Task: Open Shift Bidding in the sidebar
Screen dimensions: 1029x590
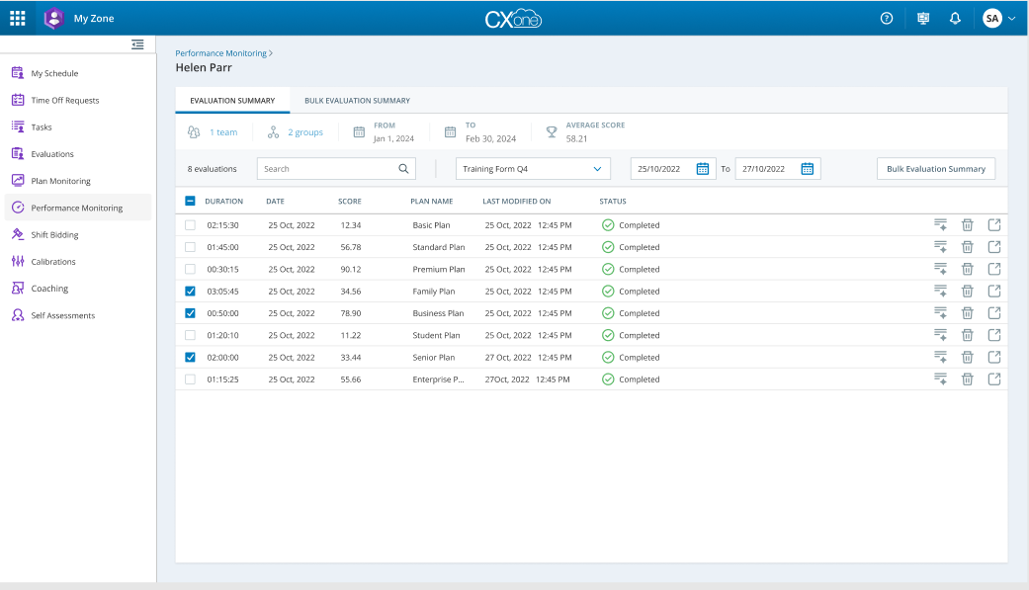Action: tap(54, 235)
